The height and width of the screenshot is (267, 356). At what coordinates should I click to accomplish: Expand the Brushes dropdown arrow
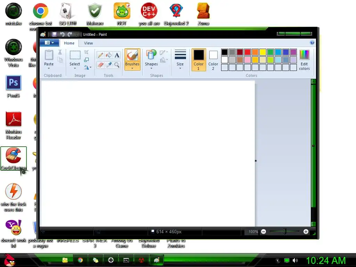(132, 68)
